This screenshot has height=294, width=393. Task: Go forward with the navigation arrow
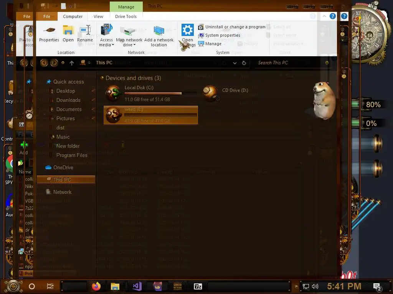click(54, 63)
